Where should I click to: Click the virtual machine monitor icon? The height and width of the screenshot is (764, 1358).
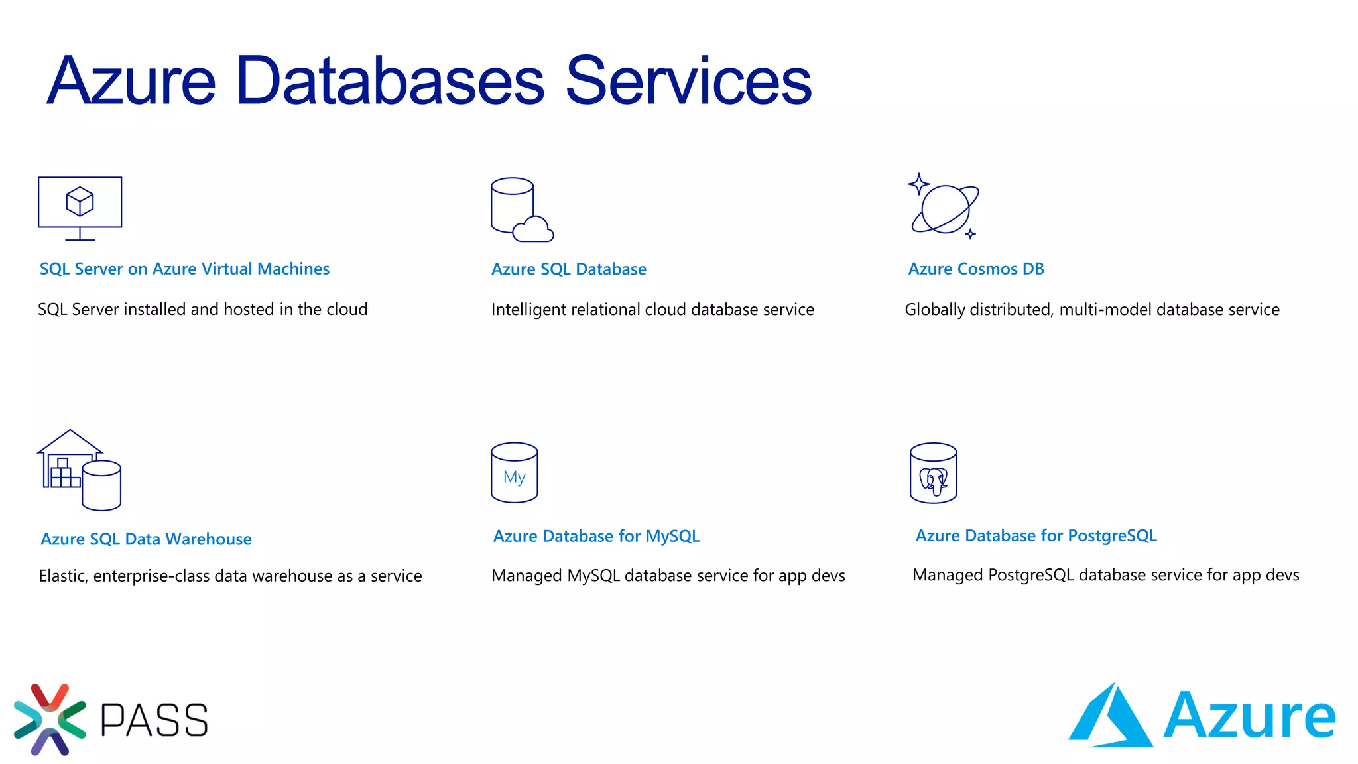click(x=80, y=208)
